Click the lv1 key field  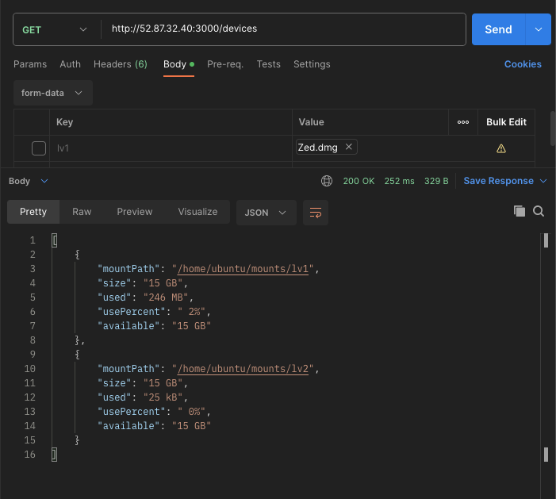tap(171, 148)
